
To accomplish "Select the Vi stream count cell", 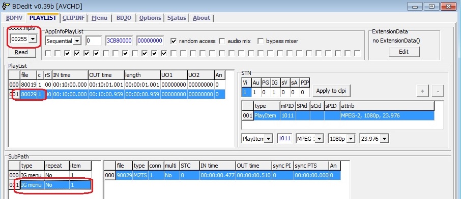I will pyautogui.click(x=246, y=93).
